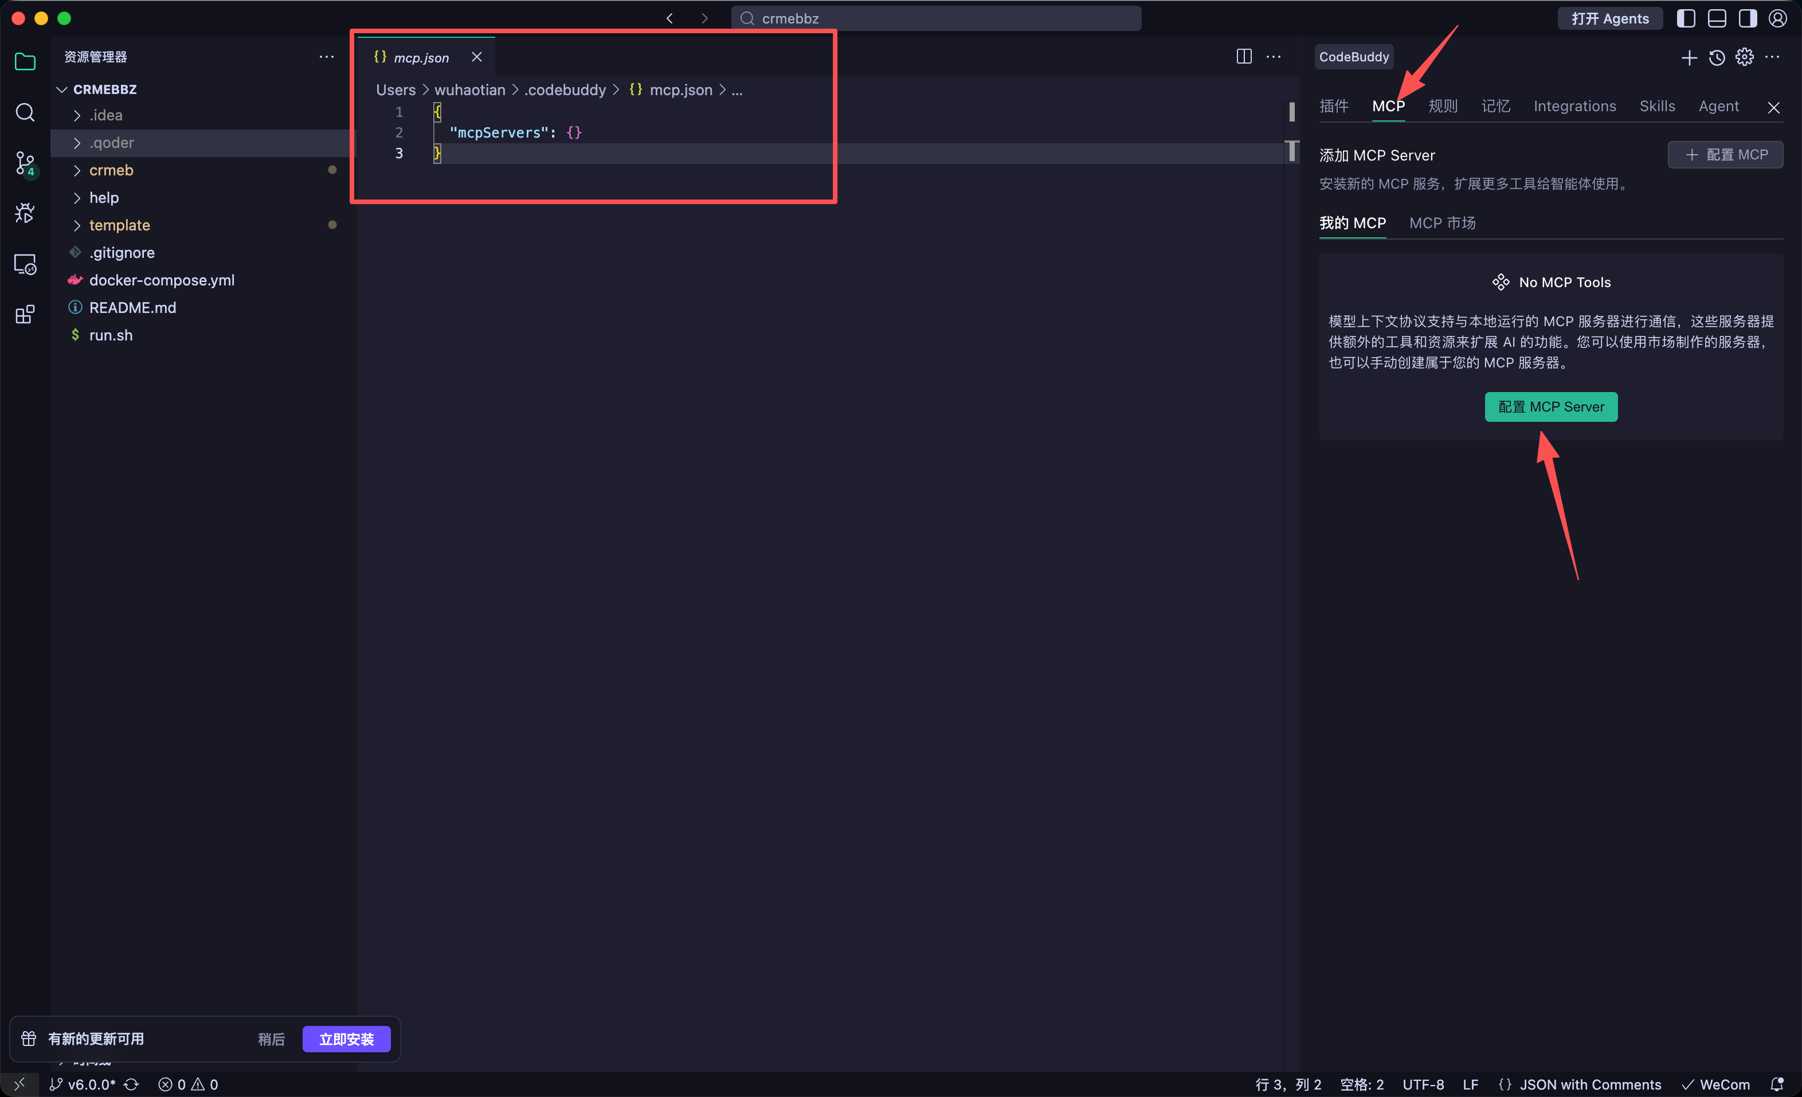The image size is (1802, 1097).
Task: Click the crmebbz search field in the title bar
Action: pyautogui.click(x=936, y=18)
